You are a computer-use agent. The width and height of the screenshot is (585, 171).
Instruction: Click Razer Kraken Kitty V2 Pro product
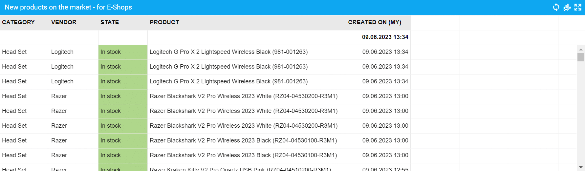click(240, 169)
